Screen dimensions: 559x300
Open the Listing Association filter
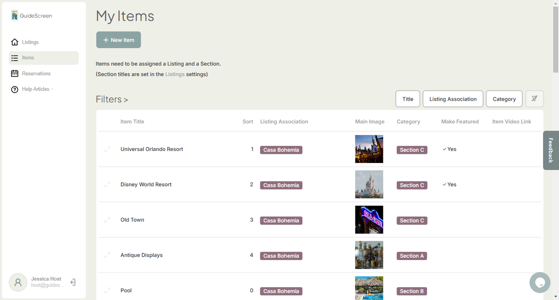453,99
